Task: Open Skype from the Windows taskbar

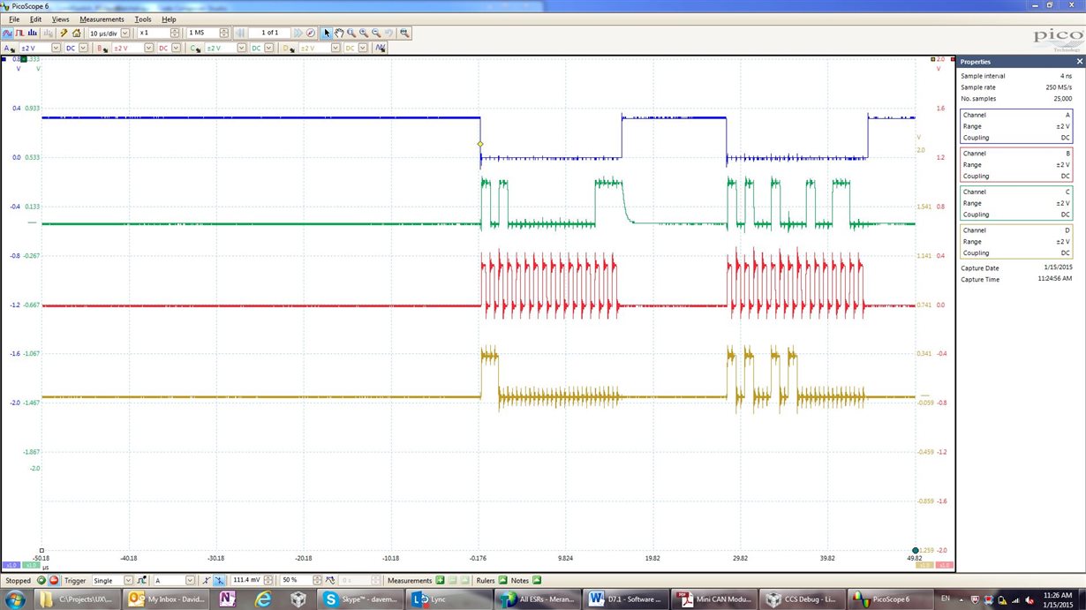Action: 358,599
